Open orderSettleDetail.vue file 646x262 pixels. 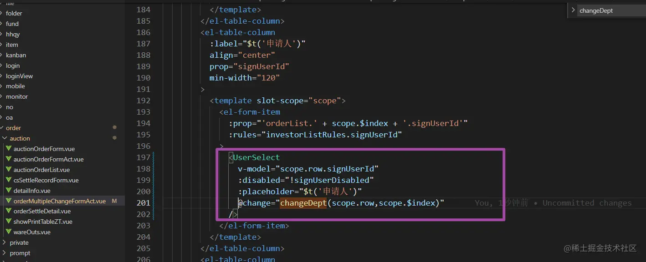[42, 211]
